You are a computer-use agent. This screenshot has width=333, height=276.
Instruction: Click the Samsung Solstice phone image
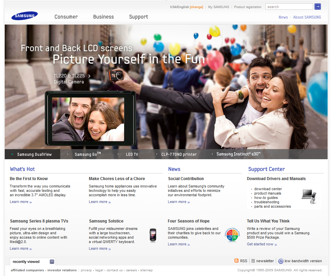click(x=153, y=235)
